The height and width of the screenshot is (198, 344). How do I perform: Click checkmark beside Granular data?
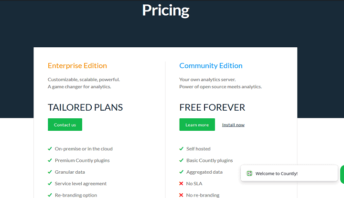[50, 172]
